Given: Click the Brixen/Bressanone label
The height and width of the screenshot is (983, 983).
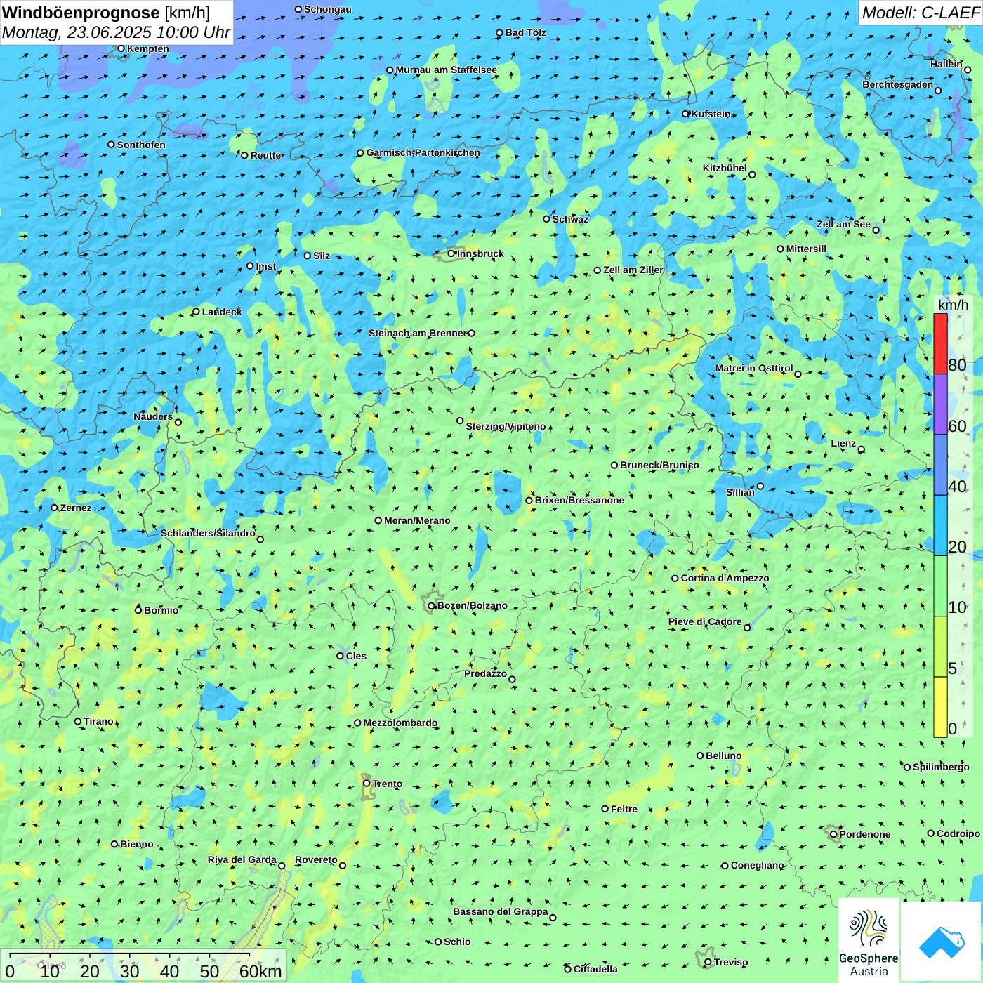Looking at the screenshot, I should coord(579,500).
